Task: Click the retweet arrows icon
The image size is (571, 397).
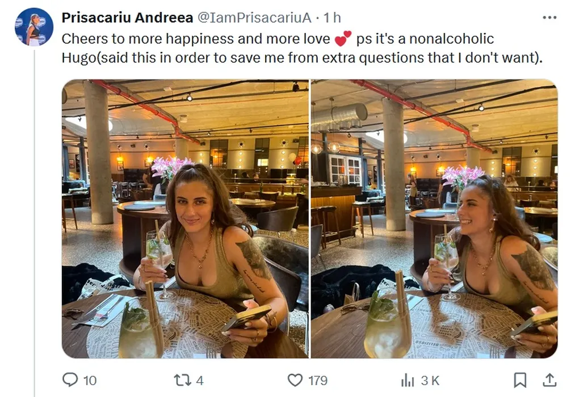Action: click(x=180, y=379)
